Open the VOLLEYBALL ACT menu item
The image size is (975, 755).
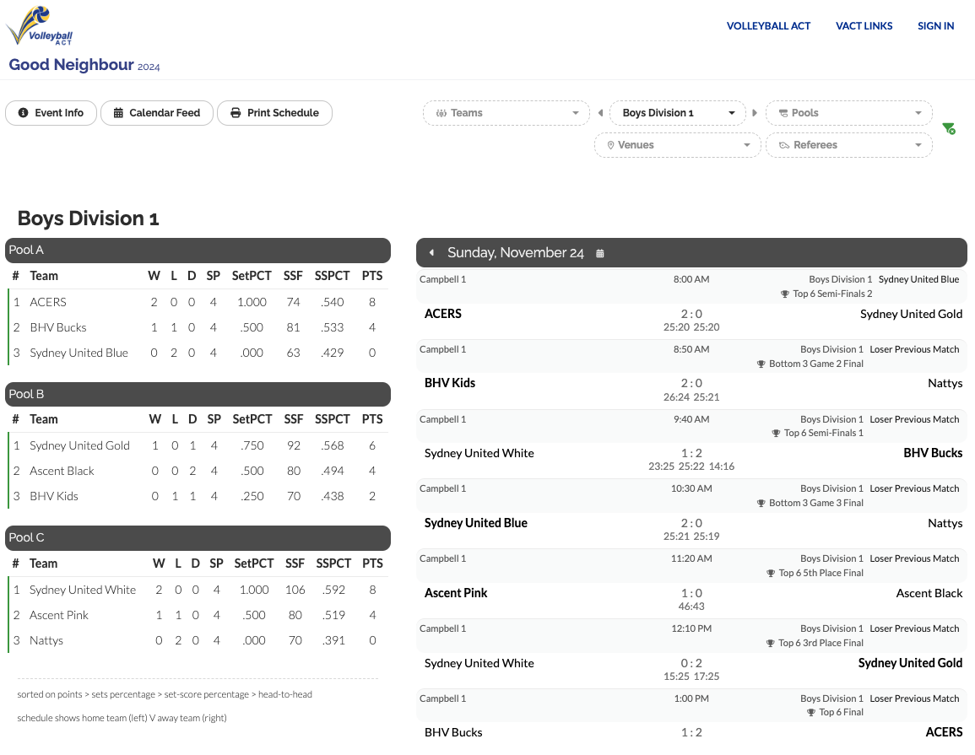[768, 26]
